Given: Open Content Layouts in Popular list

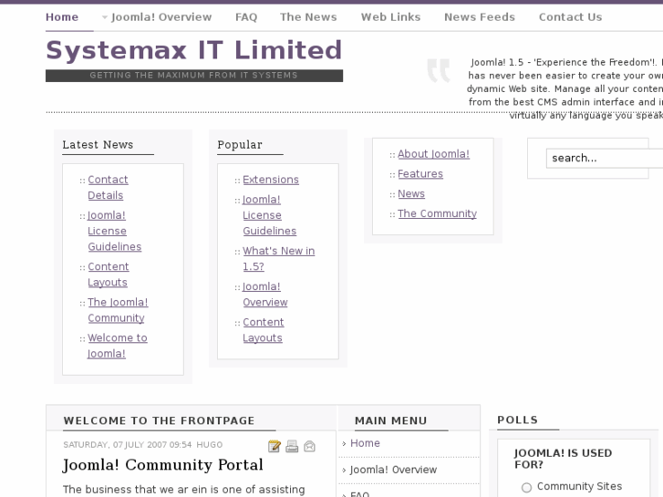Looking at the screenshot, I should pyautogui.click(x=263, y=330).
